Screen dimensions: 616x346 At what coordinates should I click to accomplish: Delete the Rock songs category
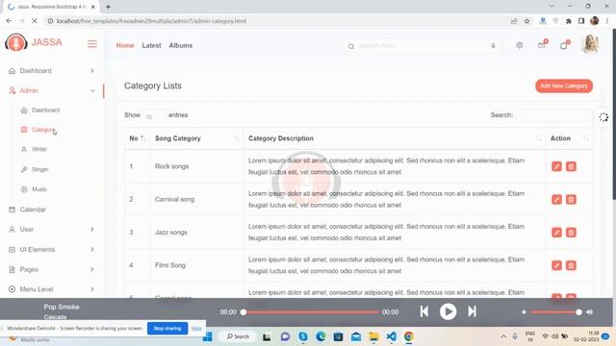[x=571, y=166]
